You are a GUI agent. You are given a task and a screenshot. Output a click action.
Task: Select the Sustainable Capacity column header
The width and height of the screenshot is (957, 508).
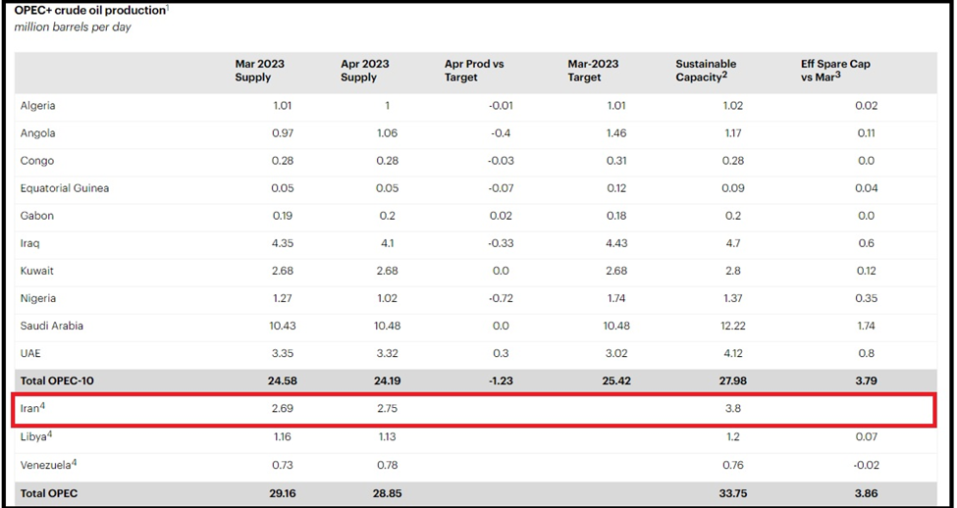706,71
